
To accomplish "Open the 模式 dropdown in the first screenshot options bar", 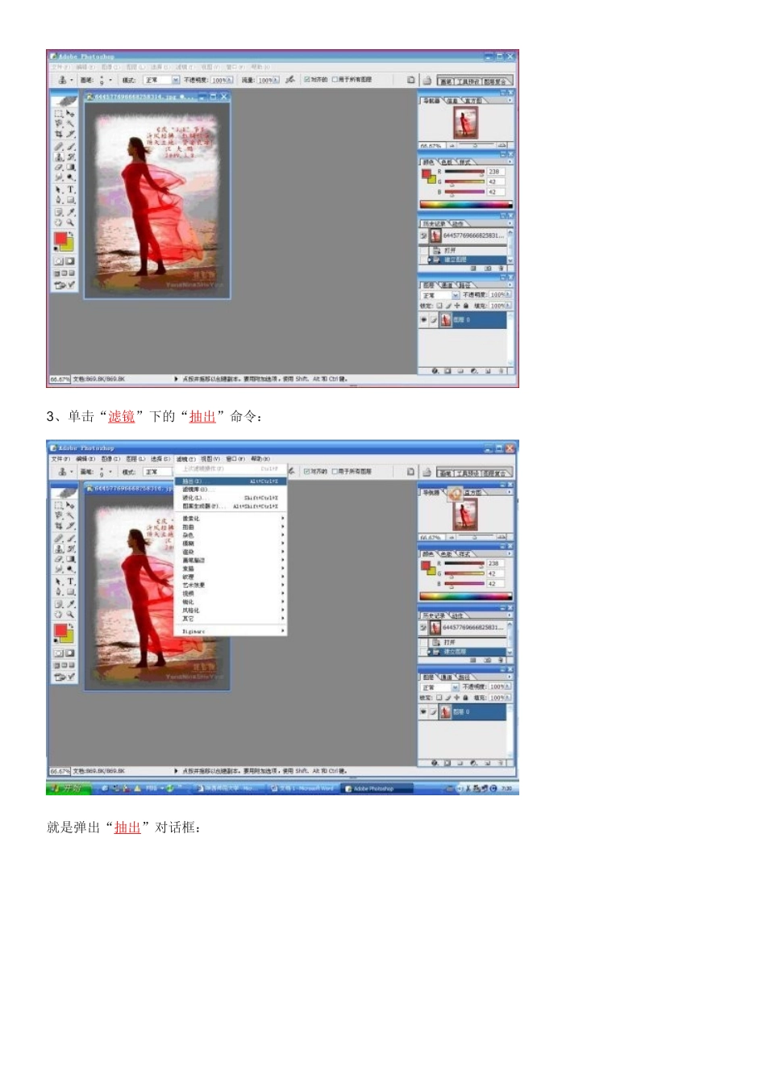I will [x=161, y=80].
